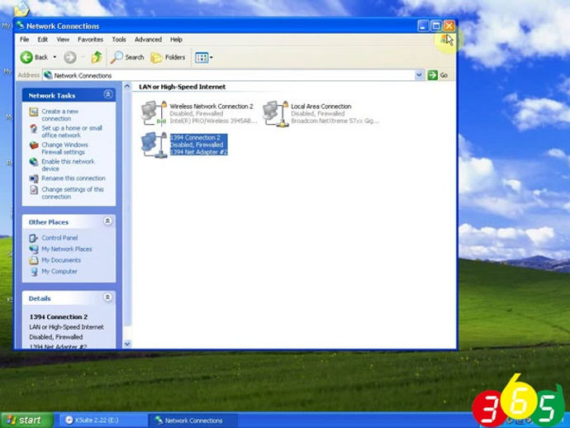Image resolution: width=570 pixels, height=428 pixels.
Task: Switch to KSuite 2.22 taskbar button
Action: tap(103, 421)
